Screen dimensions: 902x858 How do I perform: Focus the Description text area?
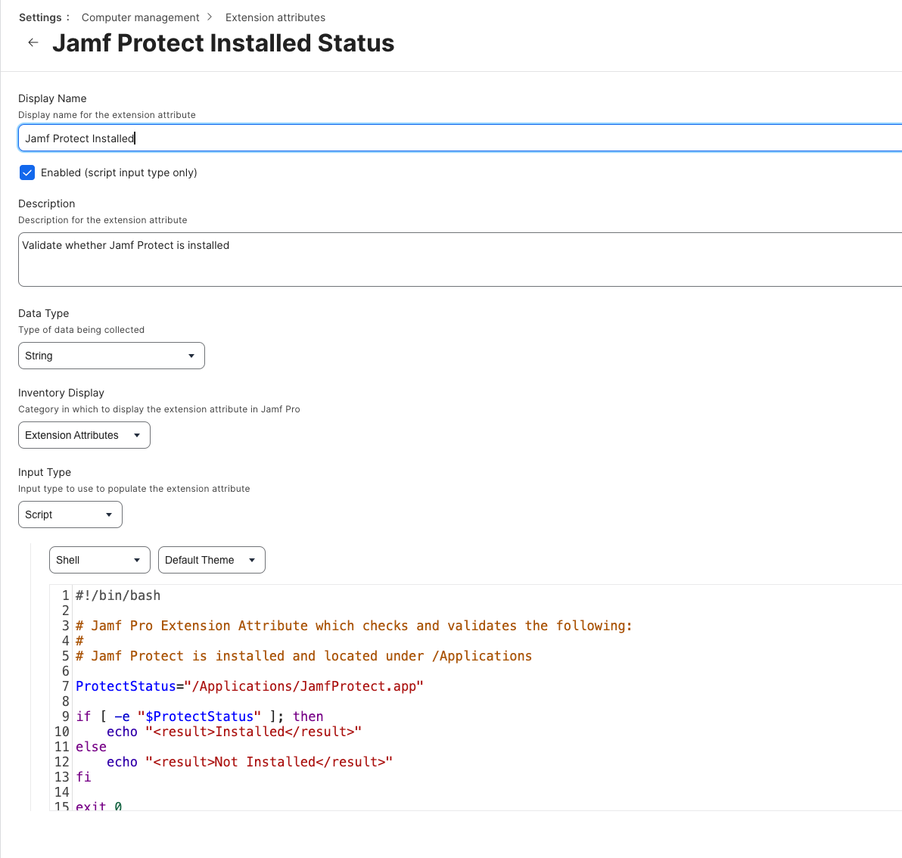454,260
